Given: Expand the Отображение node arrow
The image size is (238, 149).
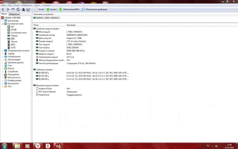Looking at the screenshot, I should click(3, 57).
